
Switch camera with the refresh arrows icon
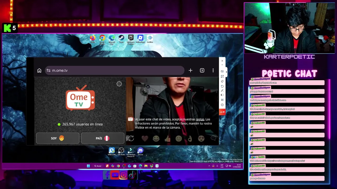tap(131, 138)
